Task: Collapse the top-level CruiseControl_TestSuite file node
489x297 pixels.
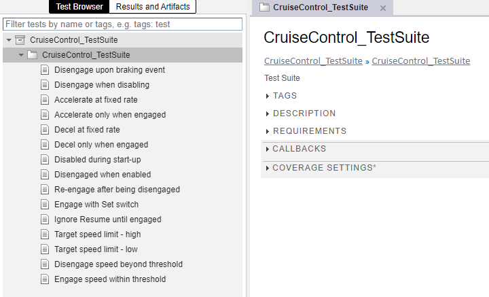Action: [x=8, y=40]
